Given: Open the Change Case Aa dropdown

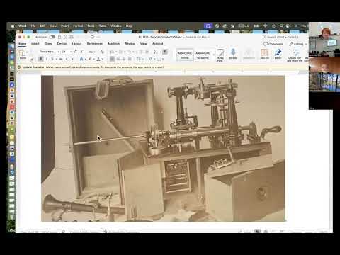Looking at the screenshot, I should point(92,52).
